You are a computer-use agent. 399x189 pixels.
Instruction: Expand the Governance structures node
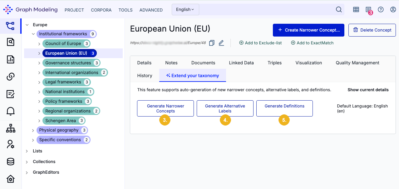click(x=39, y=63)
